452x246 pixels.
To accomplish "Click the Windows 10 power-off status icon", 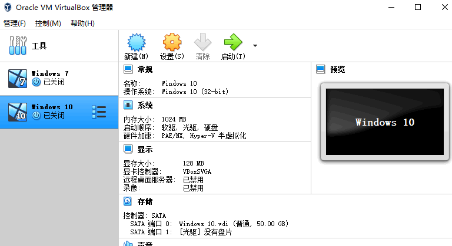I will tap(36, 116).
